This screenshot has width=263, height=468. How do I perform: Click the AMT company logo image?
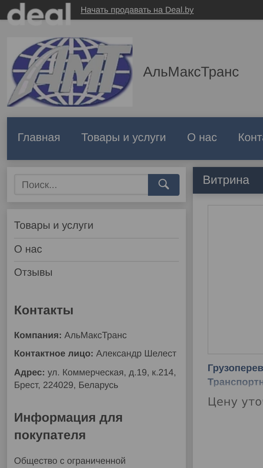pyautogui.click(x=70, y=72)
